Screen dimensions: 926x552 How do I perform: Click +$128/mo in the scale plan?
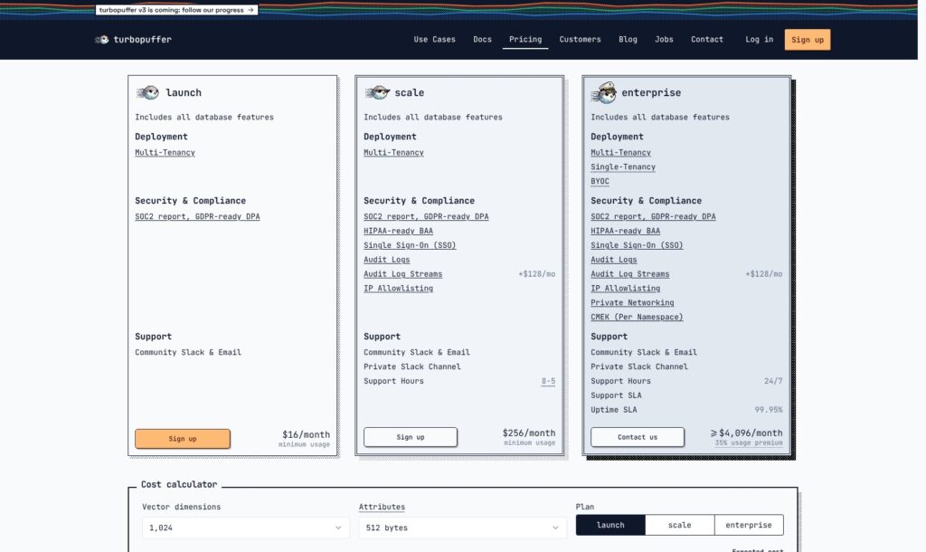pos(537,274)
